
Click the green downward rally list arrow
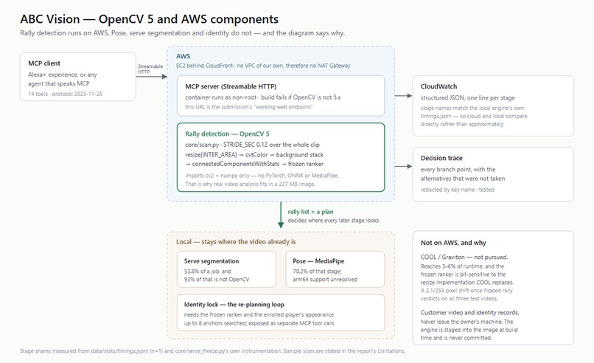pyautogui.click(x=281, y=215)
